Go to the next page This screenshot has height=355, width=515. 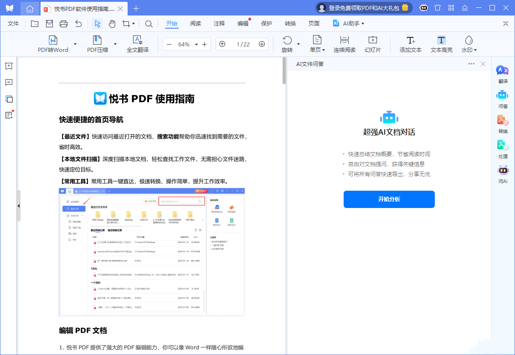pos(262,44)
